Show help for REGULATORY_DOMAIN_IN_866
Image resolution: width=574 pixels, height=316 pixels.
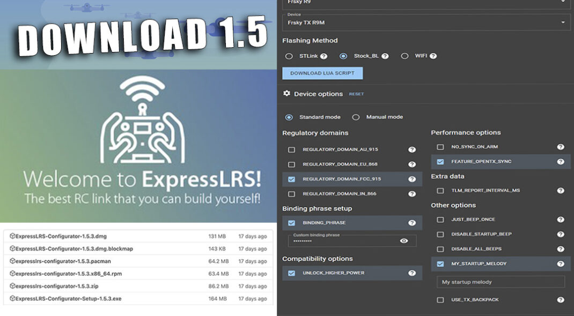coord(412,194)
